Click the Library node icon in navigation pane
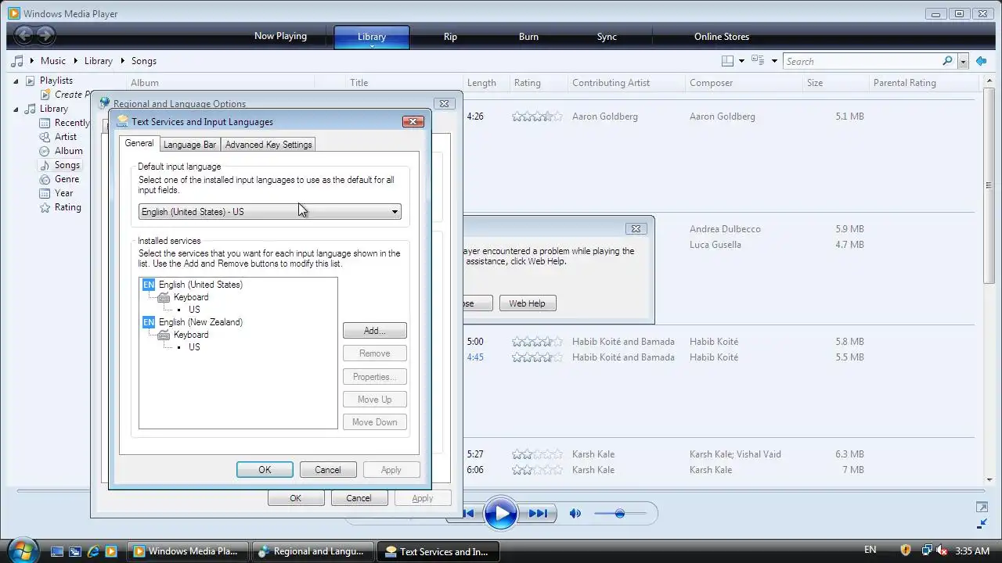Image resolution: width=1002 pixels, height=563 pixels. (31, 109)
